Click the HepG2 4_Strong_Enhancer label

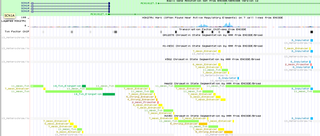click(x=142, y=99)
